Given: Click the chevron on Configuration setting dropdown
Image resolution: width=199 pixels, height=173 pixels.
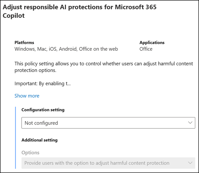Looking at the screenshot, I should click(190, 123).
